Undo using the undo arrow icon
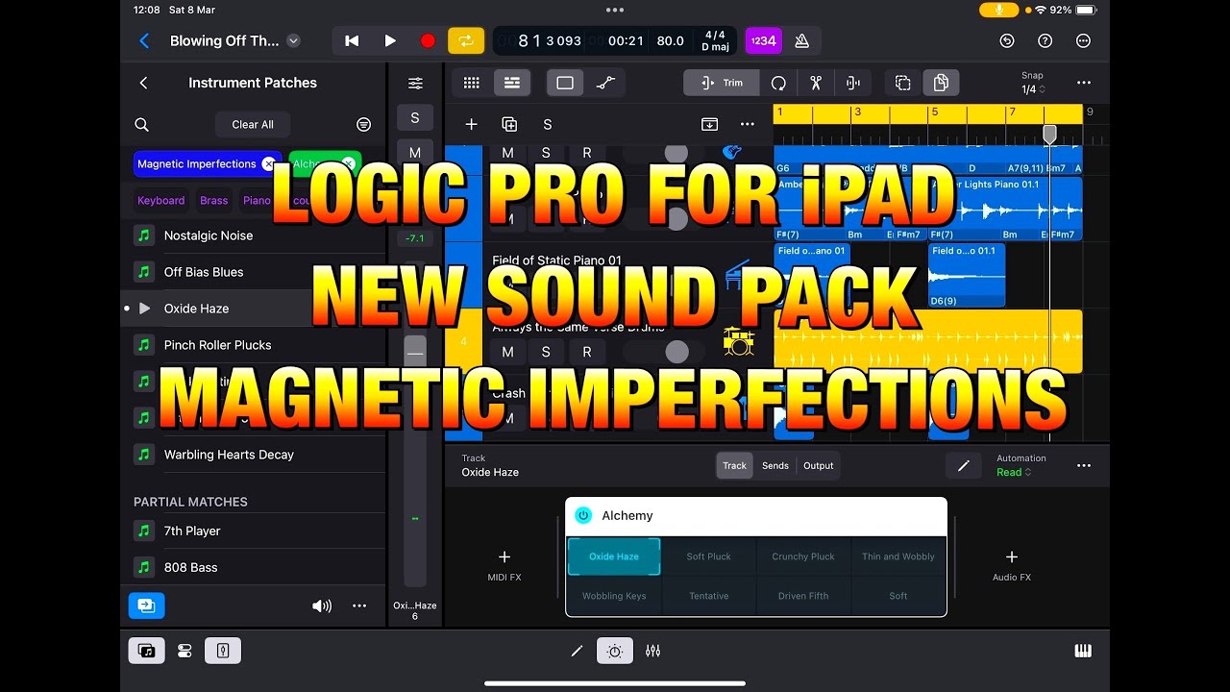This screenshot has height=692, width=1230. click(1007, 40)
